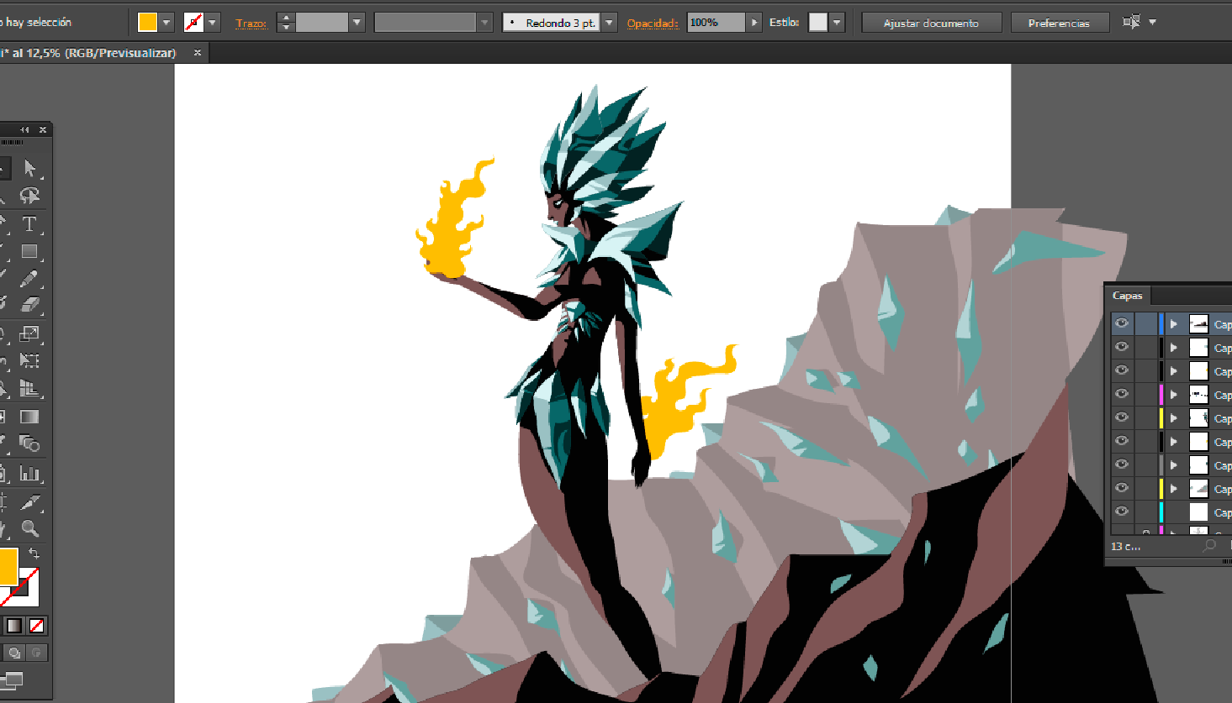Open search in the Capas panel
The height and width of the screenshot is (703, 1232).
click(x=1209, y=546)
